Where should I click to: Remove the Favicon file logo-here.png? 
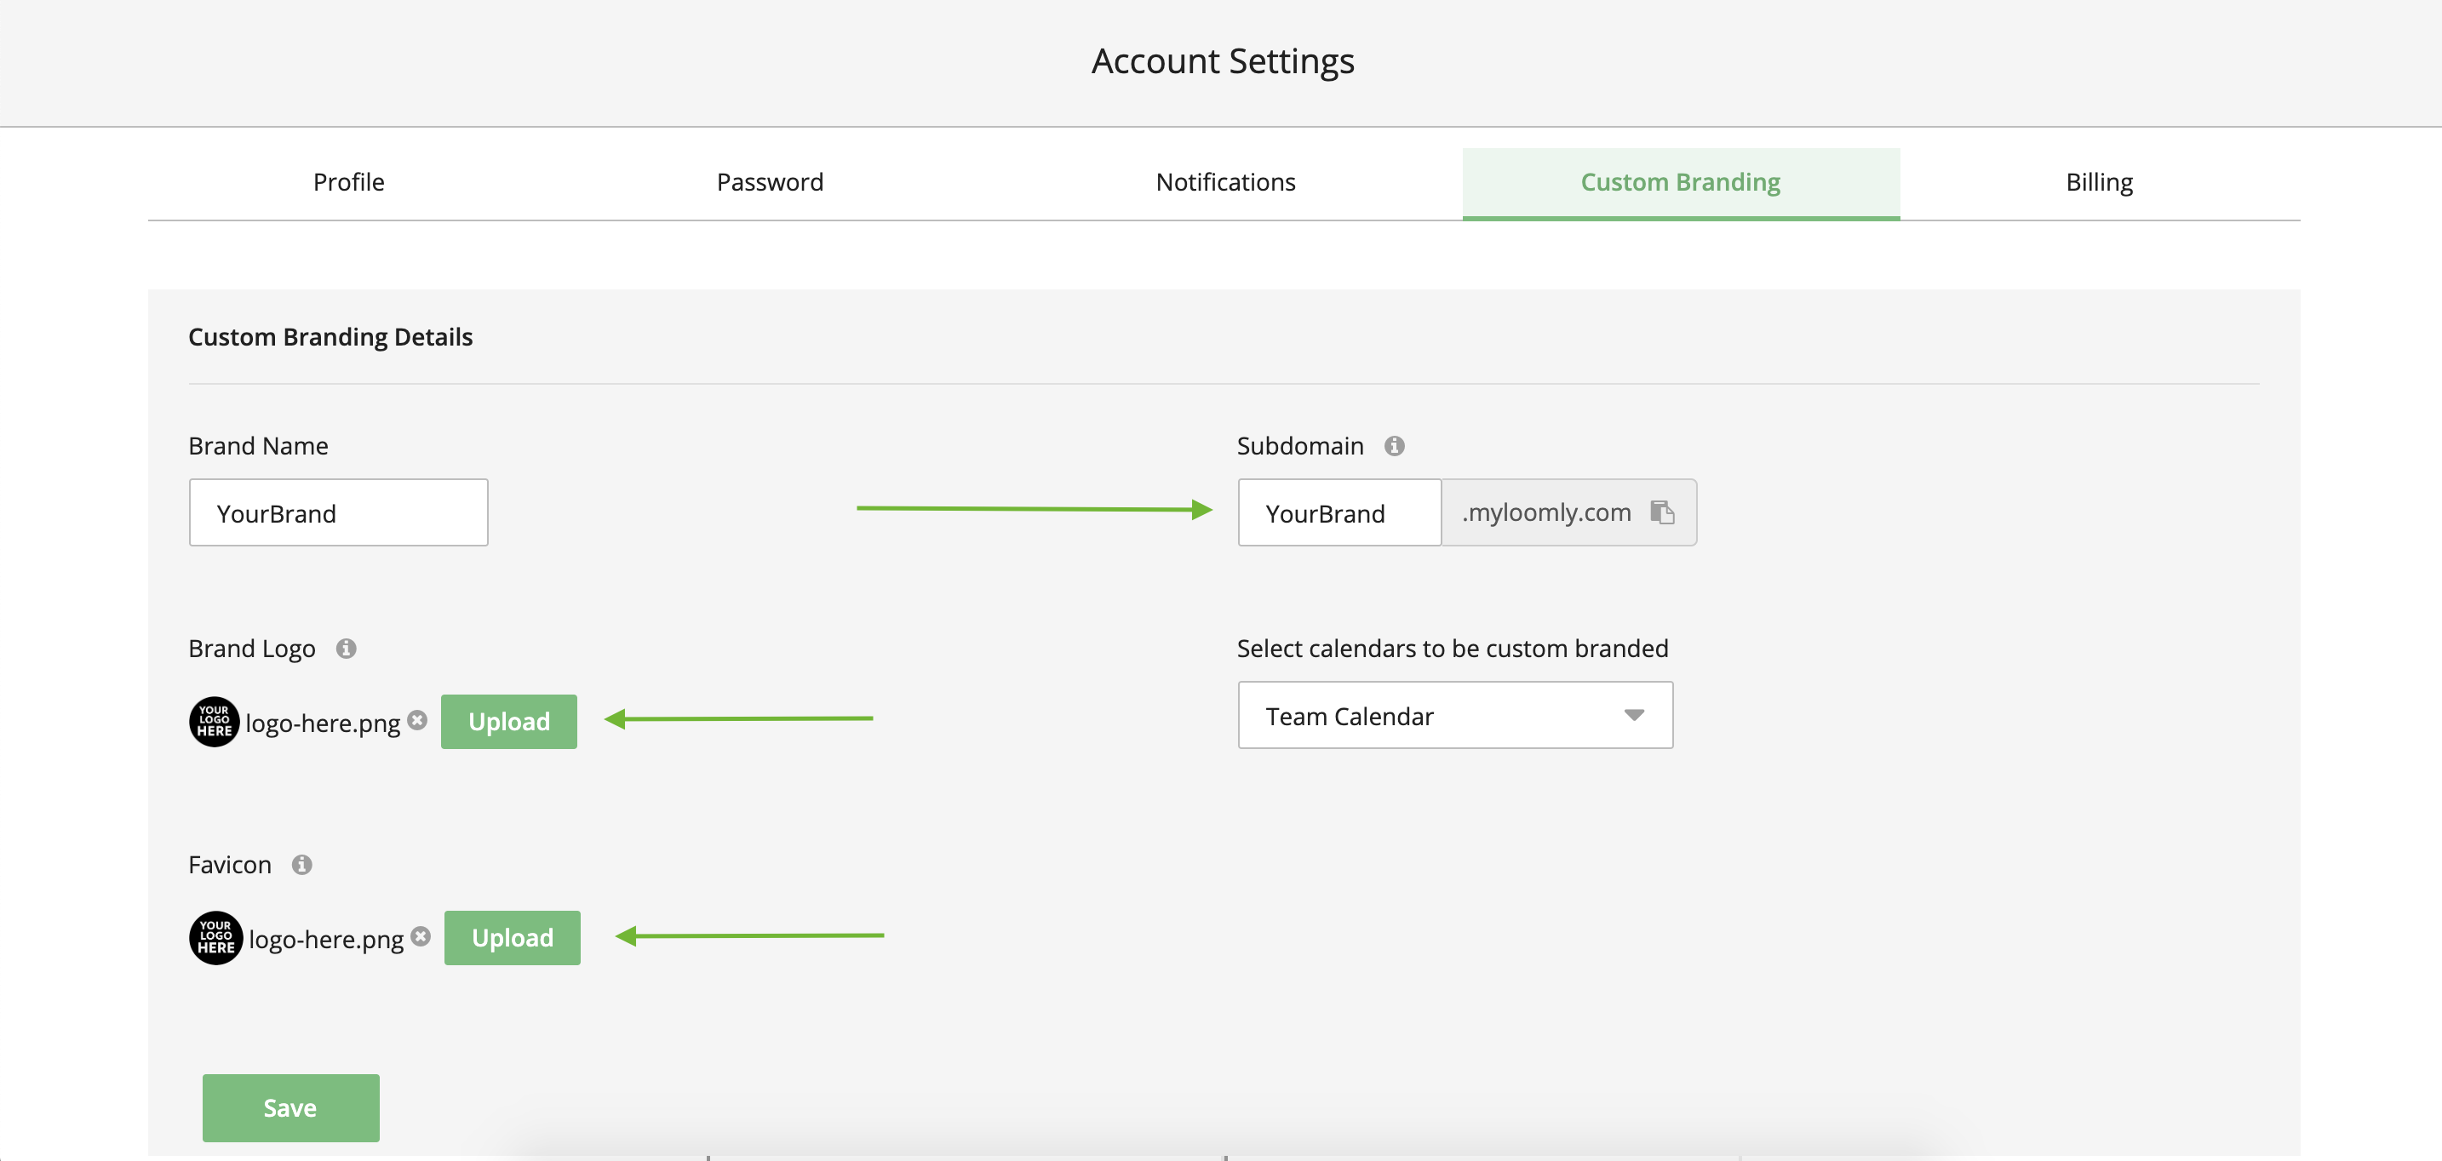point(421,936)
